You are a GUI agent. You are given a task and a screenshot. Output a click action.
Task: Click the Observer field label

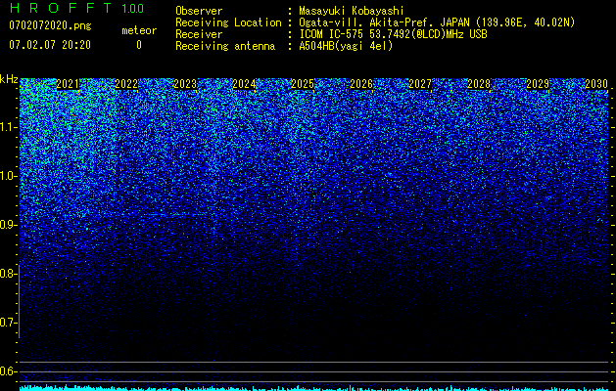coord(199,12)
